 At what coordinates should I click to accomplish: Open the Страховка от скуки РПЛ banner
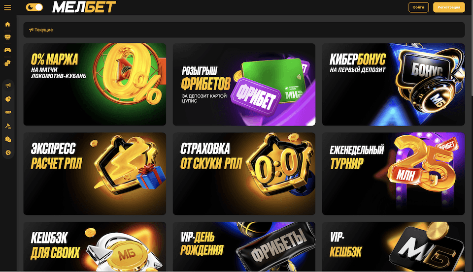pyautogui.click(x=244, y=174)
